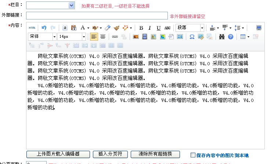
Task: Insert special character Omega icon
Action: (x=192, y=37)
